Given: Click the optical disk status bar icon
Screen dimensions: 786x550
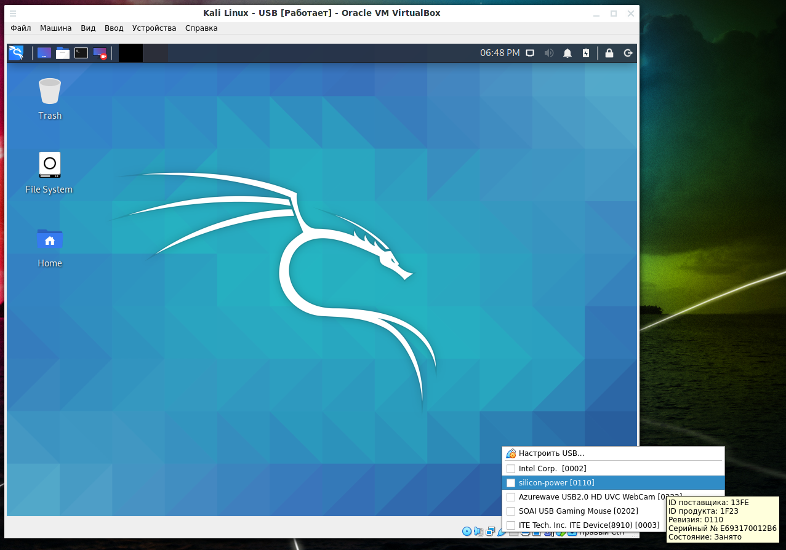Looking at the screenshot, I should 467,532.
